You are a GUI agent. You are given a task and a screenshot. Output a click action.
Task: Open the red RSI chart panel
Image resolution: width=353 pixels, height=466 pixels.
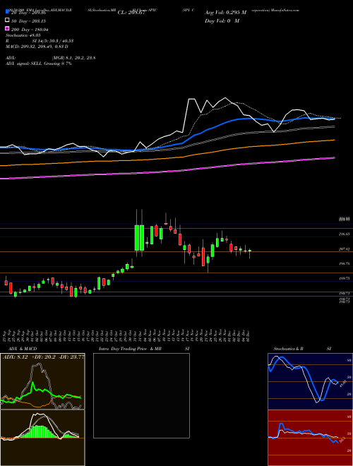point(310,438)
